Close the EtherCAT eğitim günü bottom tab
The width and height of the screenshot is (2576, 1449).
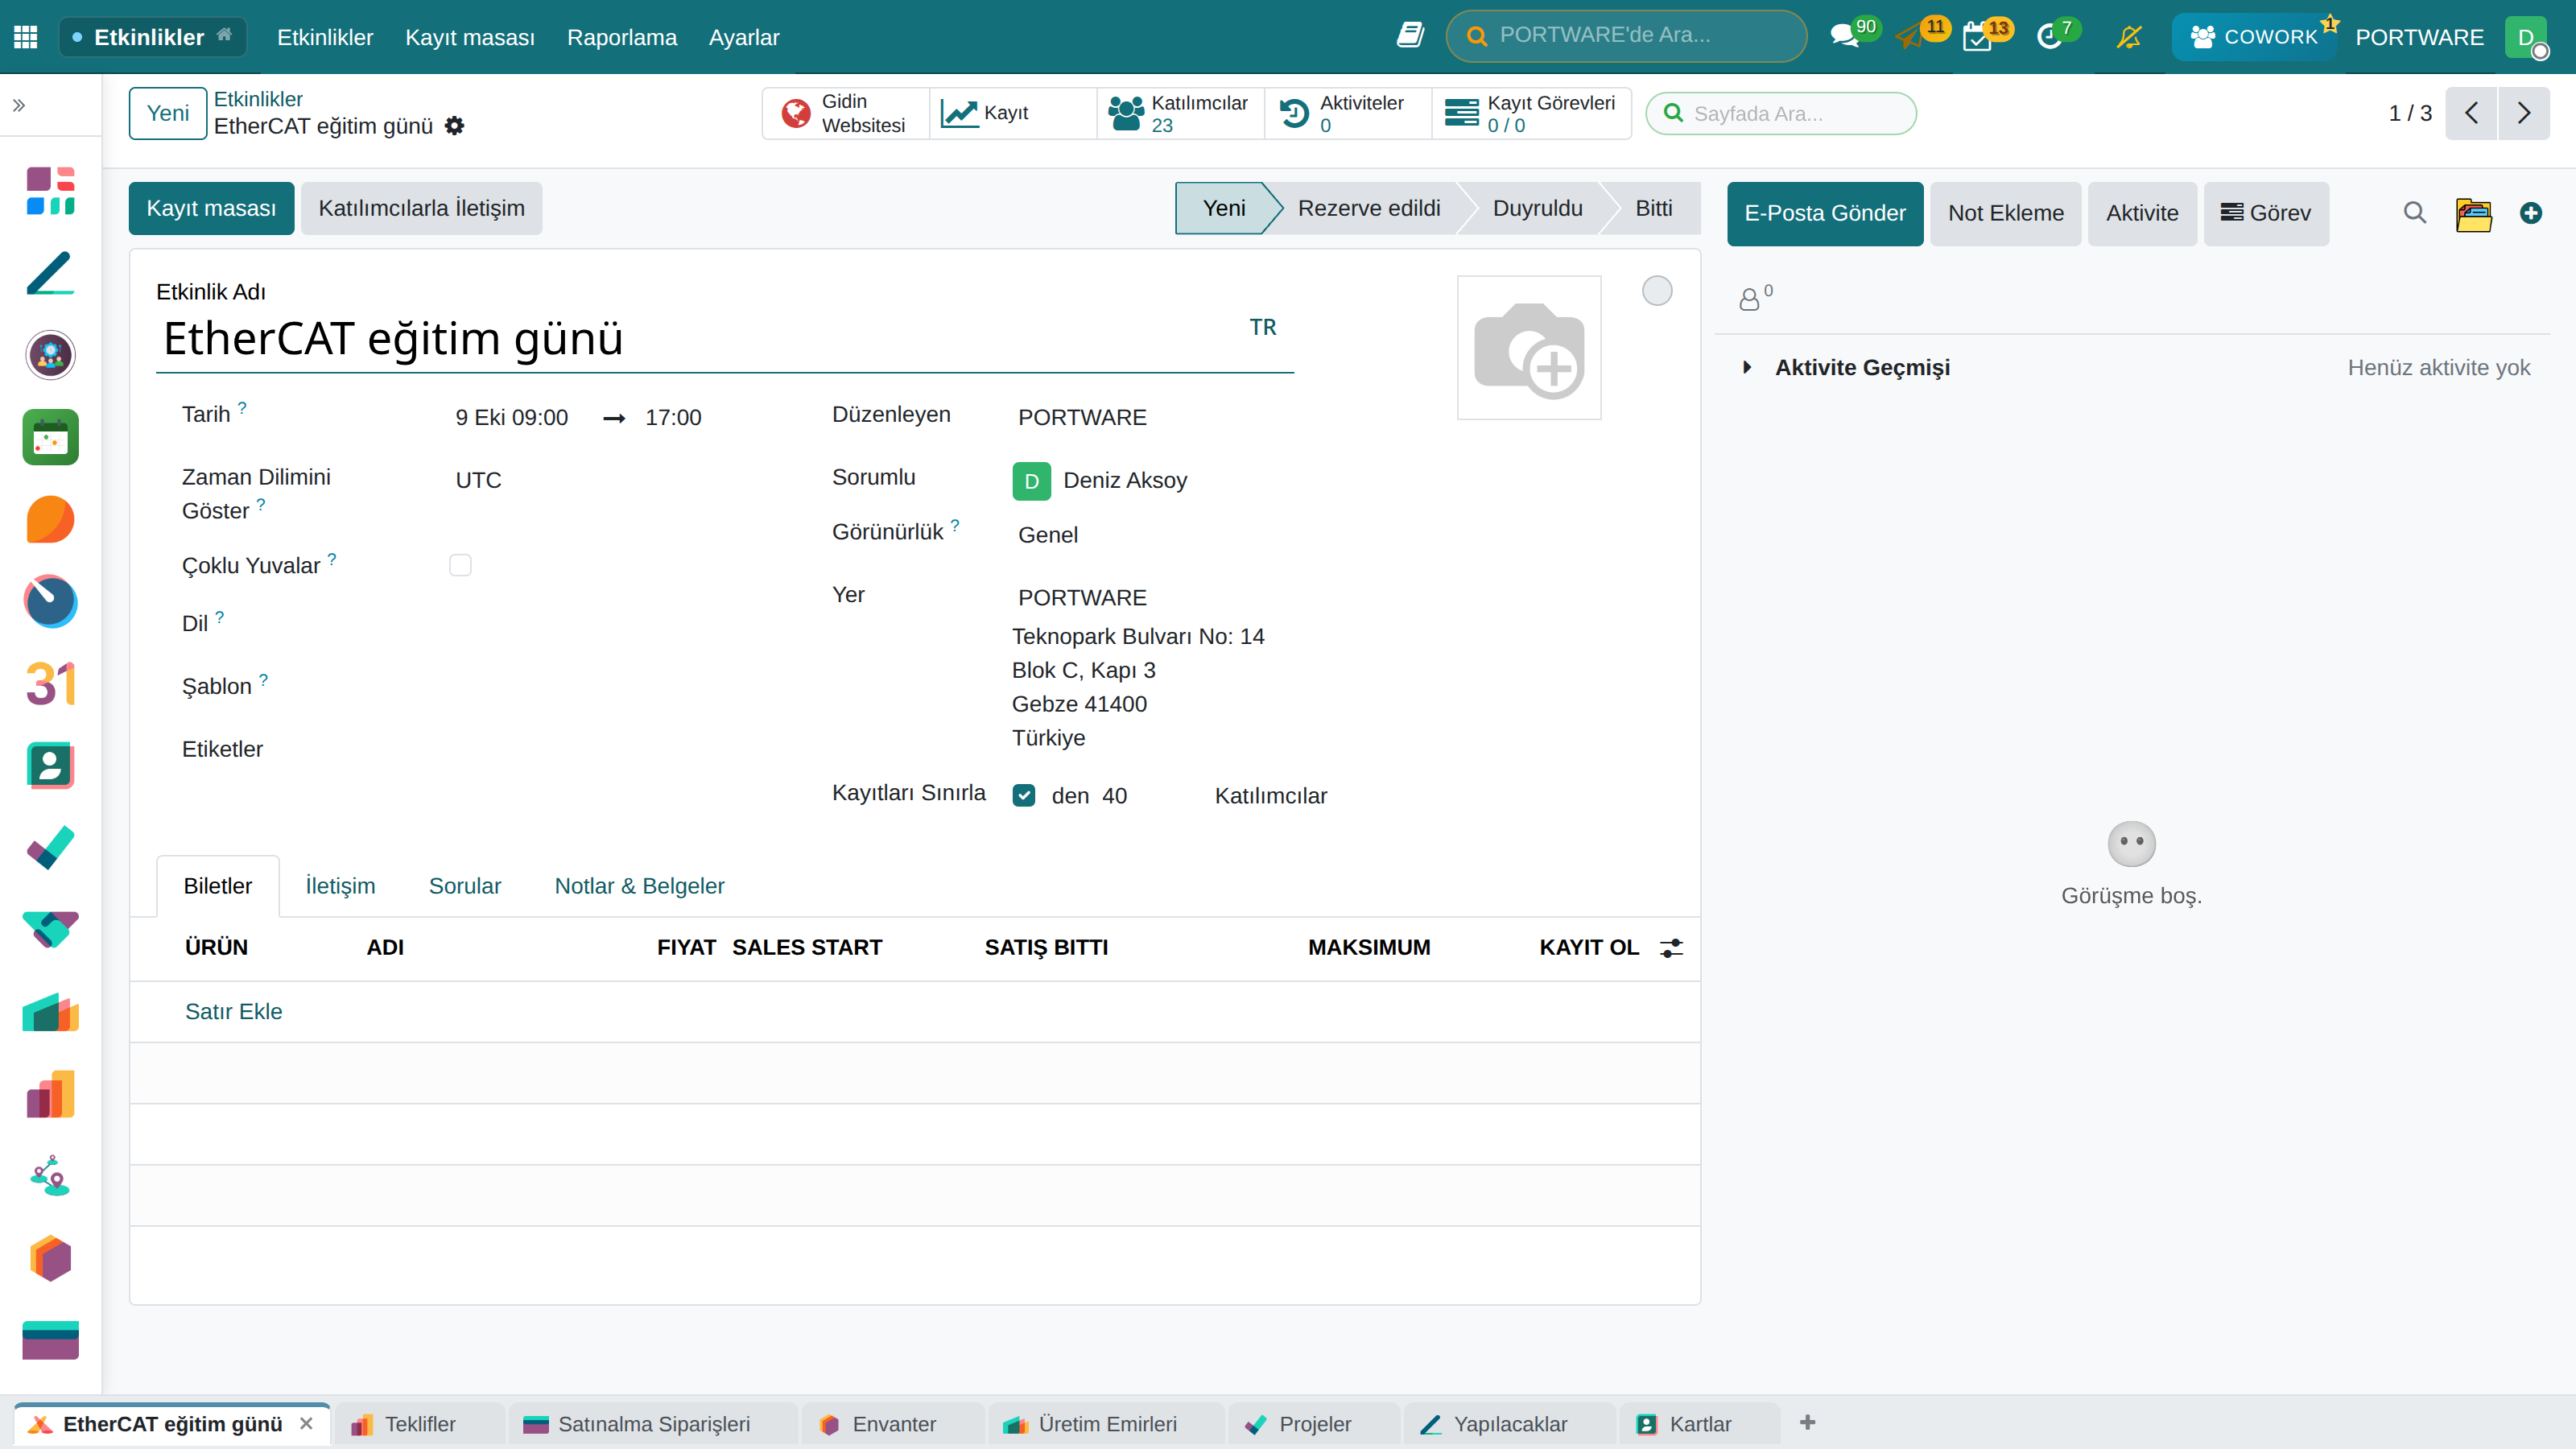307,1423
